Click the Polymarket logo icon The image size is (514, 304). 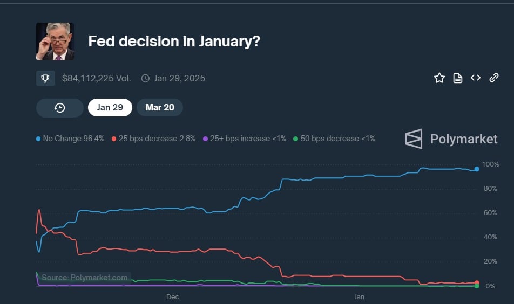click(x=414, y=139)
